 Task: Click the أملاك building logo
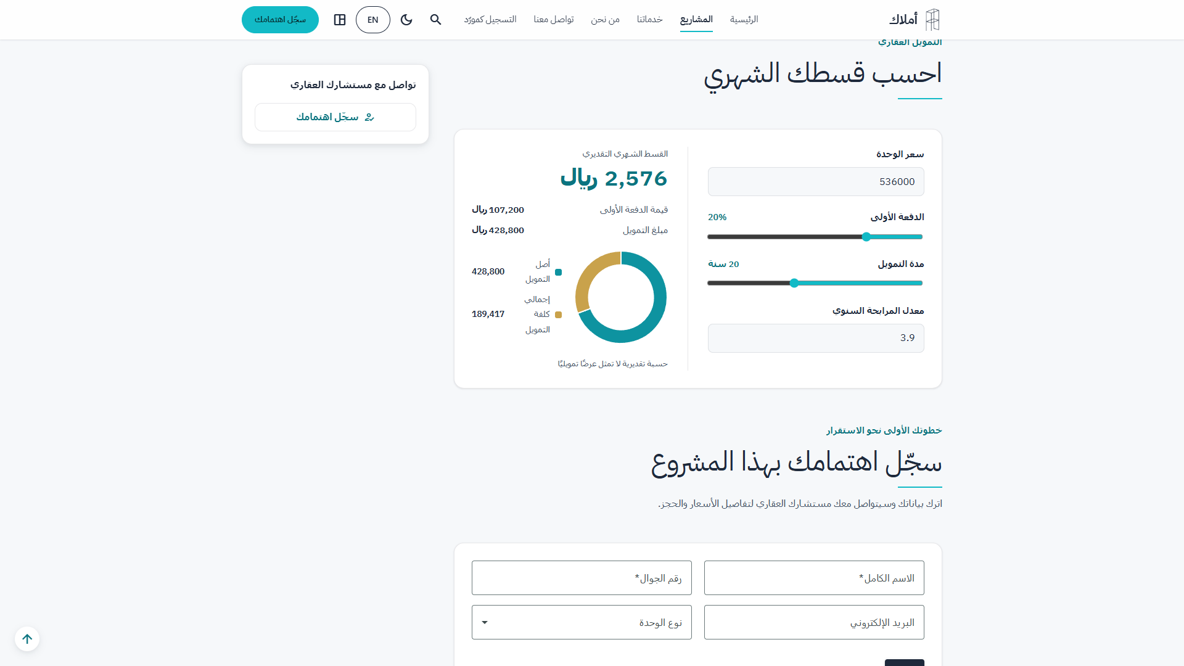915,20
